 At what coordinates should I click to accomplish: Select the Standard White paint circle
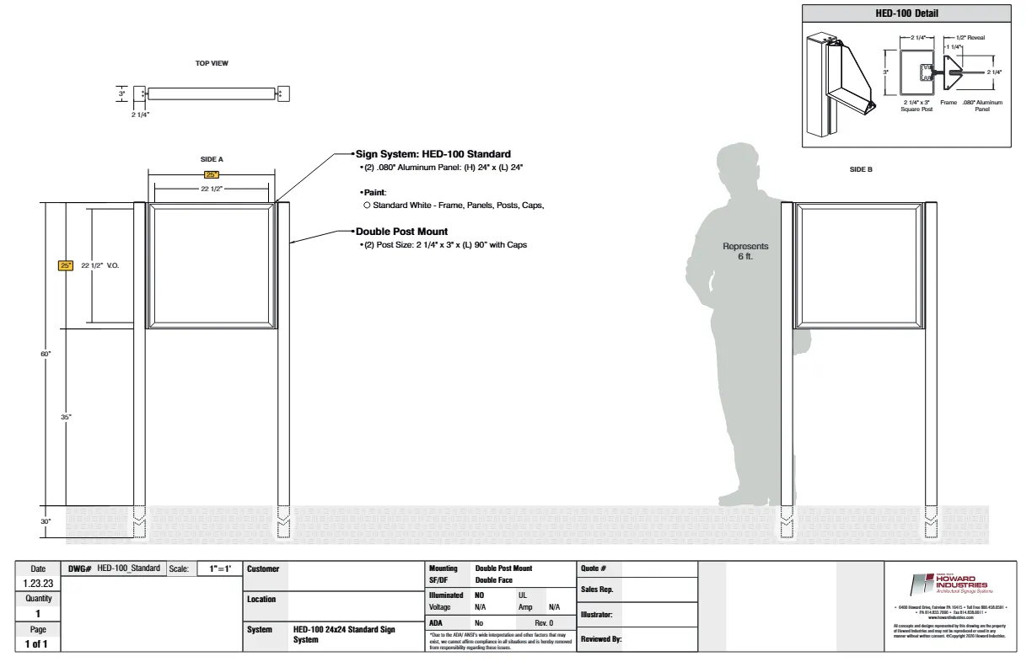point(367,205)
